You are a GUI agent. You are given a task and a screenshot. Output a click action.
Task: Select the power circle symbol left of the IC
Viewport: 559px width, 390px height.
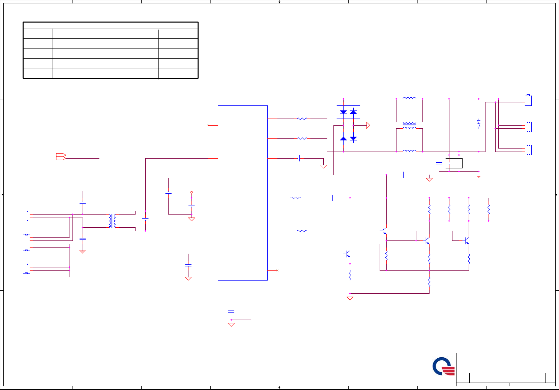point(192,192)
